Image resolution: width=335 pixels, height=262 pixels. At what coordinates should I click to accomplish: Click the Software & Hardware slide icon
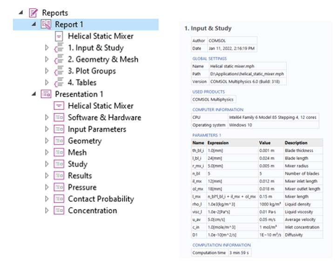tap(59, 118)
